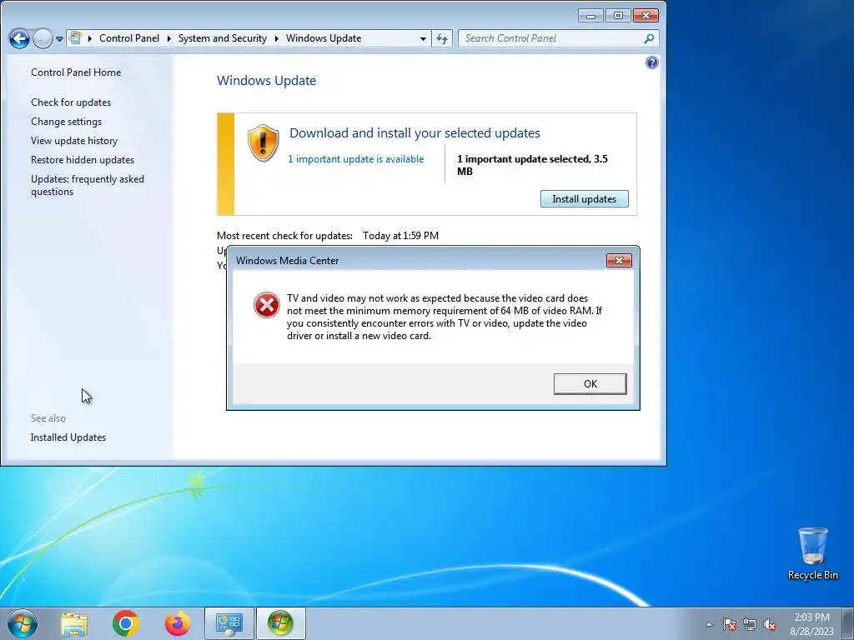Click the Windows Update page heading
Viewport: 854px width, 640px height.
266,81
